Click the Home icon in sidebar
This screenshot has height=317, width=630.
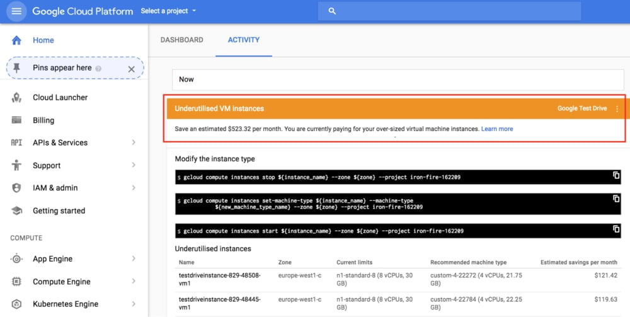point(16,40)
